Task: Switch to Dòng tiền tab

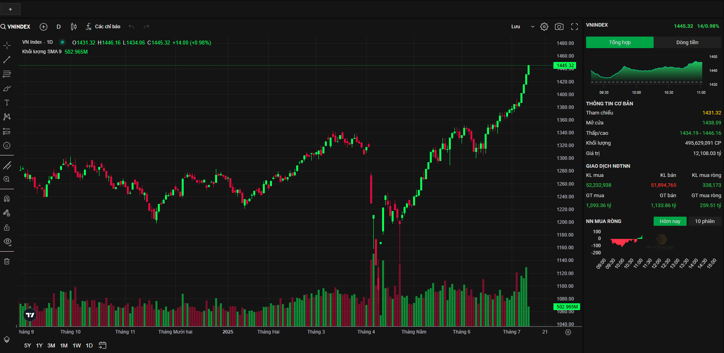Action: tap(687, 43)
